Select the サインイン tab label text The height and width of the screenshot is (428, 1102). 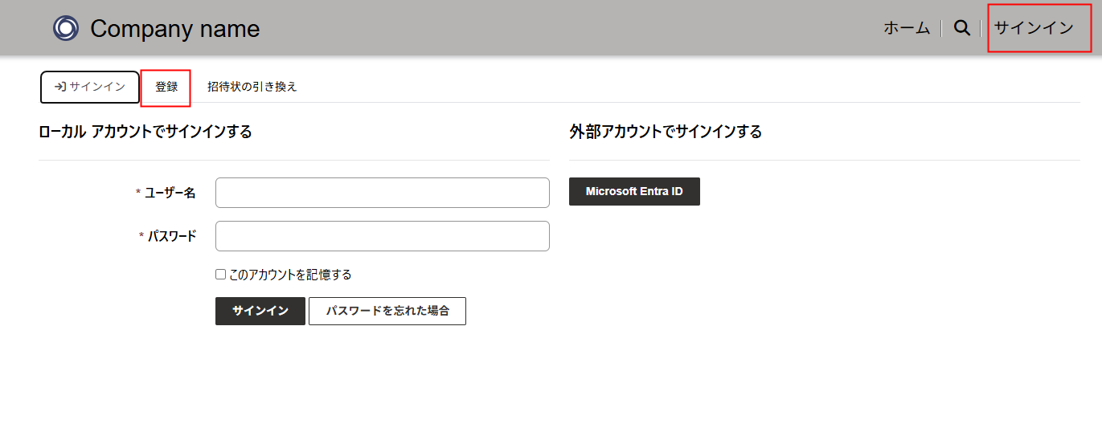(x=97, y=87)
